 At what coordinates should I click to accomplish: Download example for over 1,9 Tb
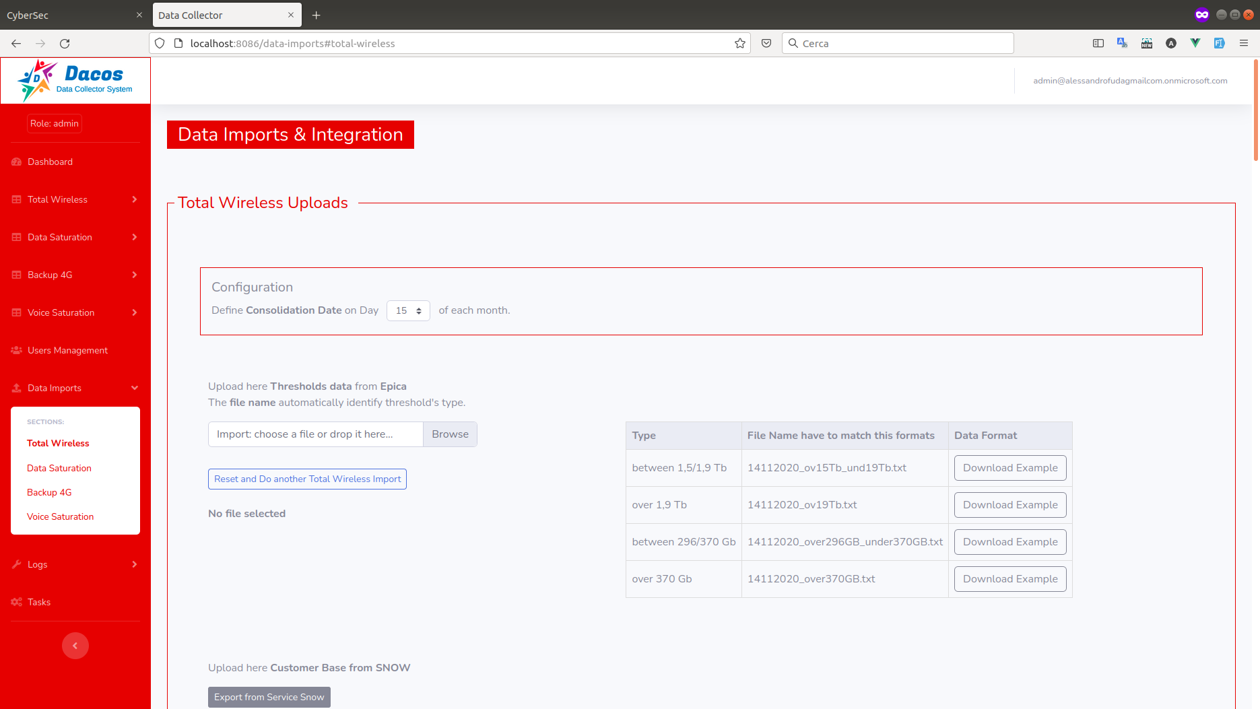pyautogui.click(x=1010, y=505)
